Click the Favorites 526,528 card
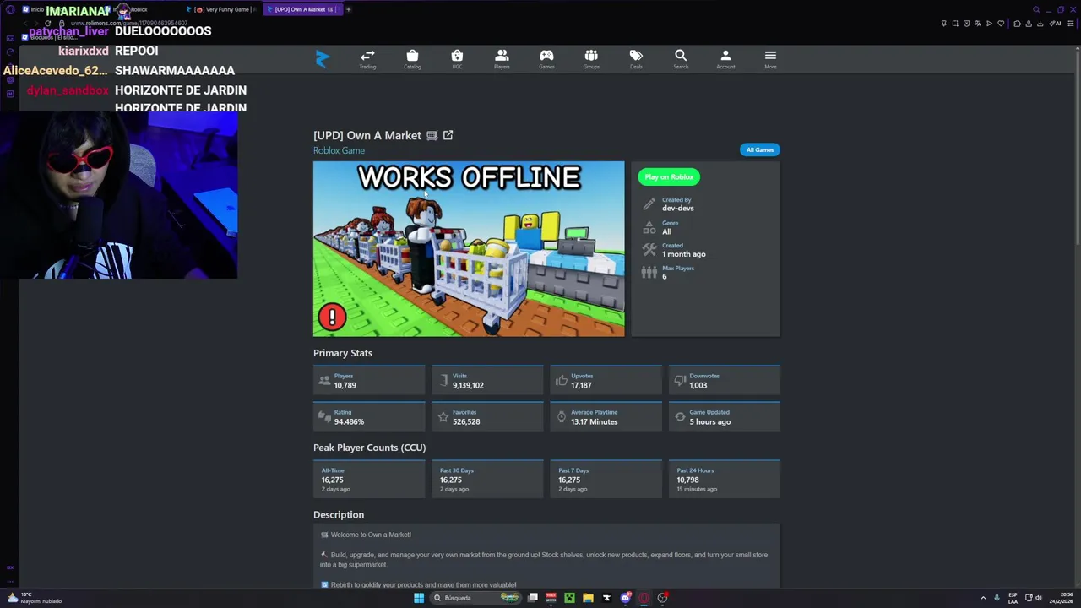The image size is (1081, 608). click(x=487, y=416)
